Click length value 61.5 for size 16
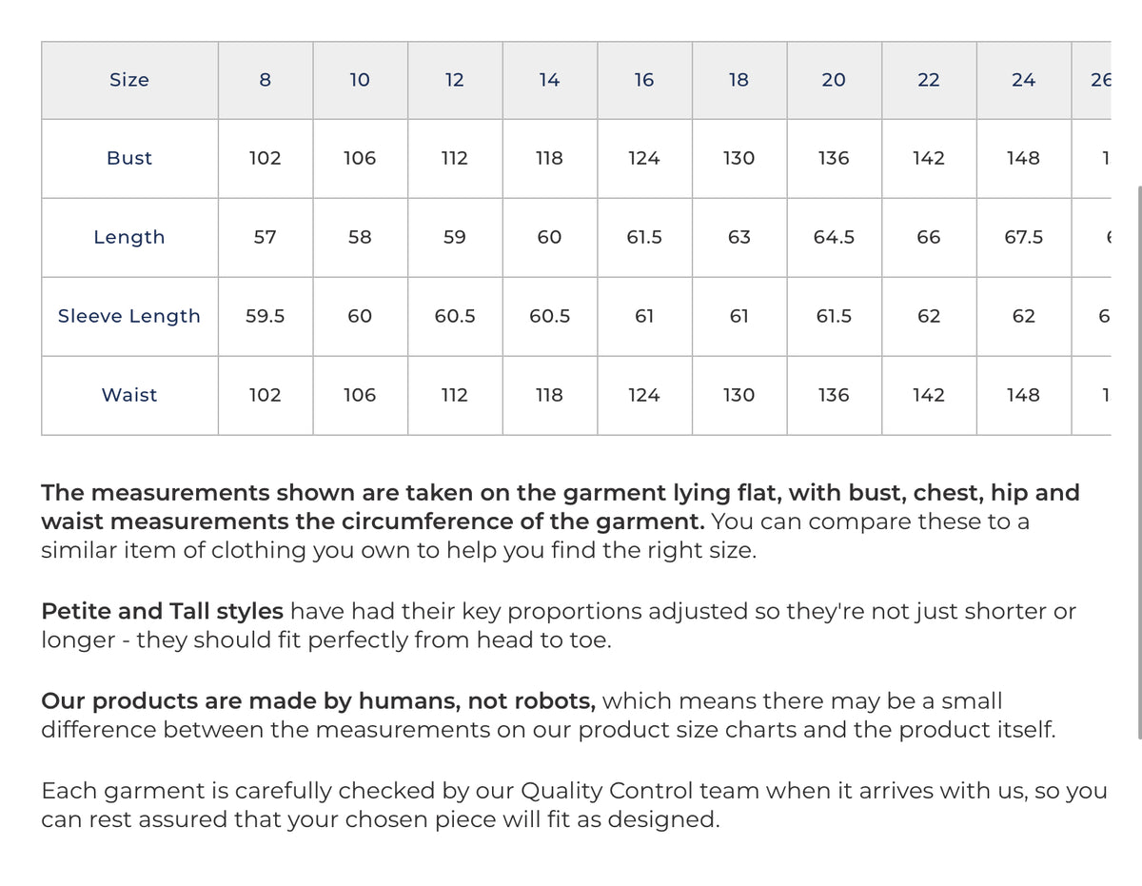 pos(644,238)
